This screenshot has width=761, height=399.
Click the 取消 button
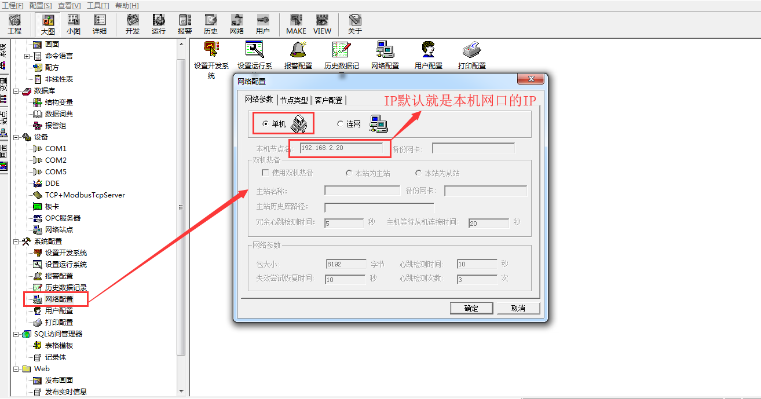click(518, 308)
